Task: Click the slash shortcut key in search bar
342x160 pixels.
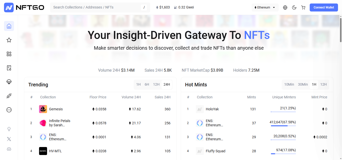Action: click(x=144, y=7)
